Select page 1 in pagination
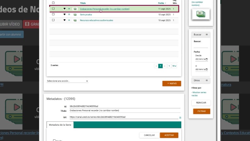The image size is (250, 141). click(x=160, y=66)
